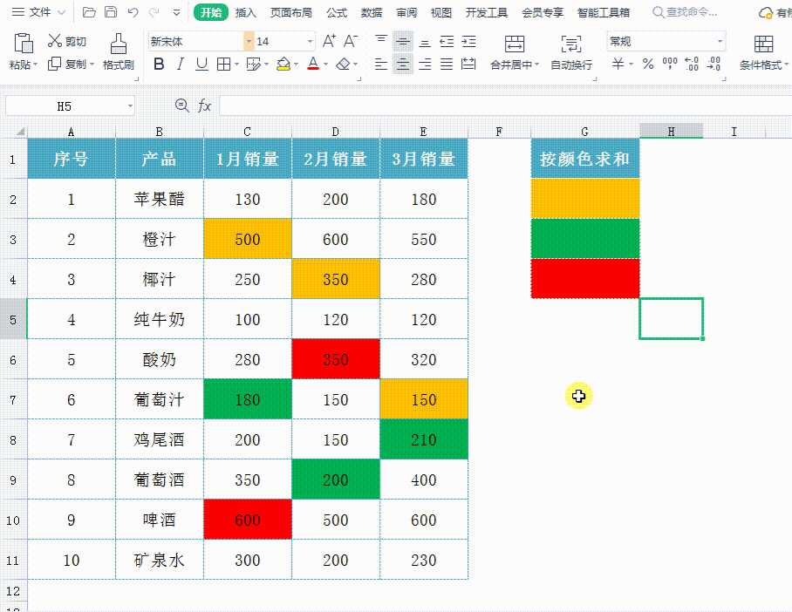Toggle Italic formatting
This screenshot has height=612, width=792.
(181, 65)
